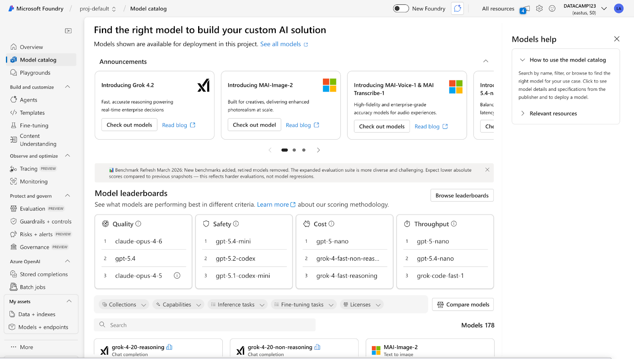
Task: Open settings gear icon in header
Action: pos(539,8)
